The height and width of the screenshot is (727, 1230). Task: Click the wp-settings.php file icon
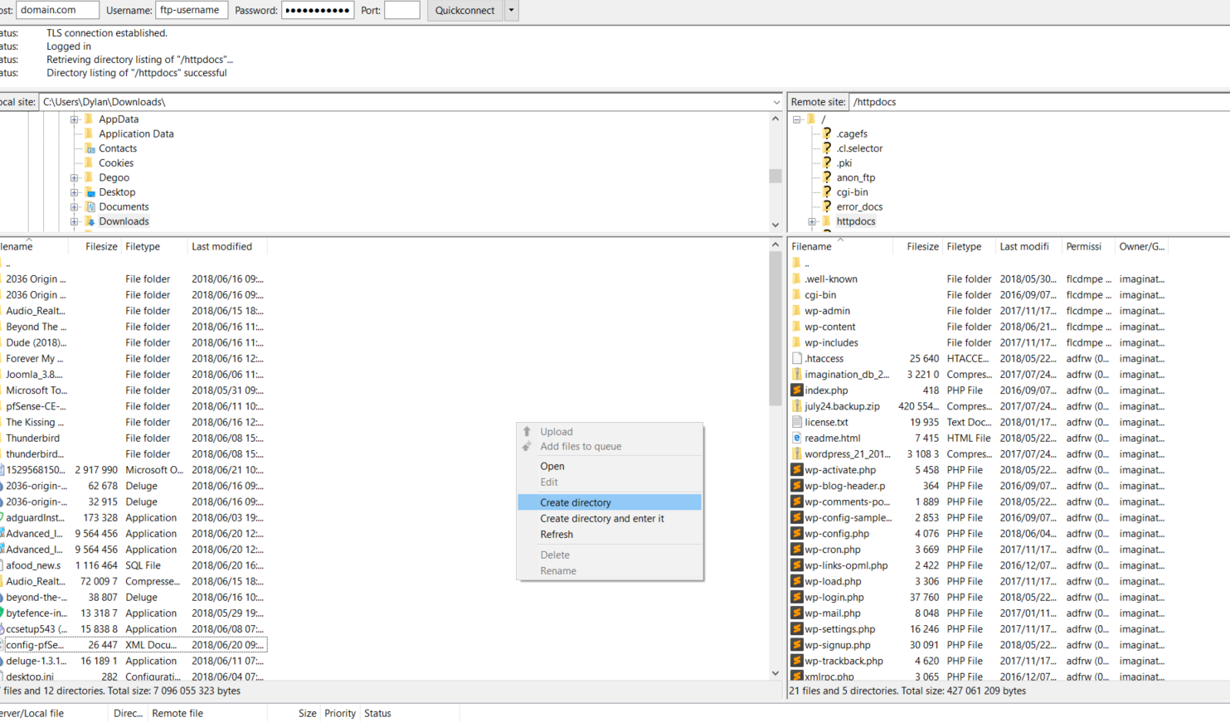(x=797, y=629)
